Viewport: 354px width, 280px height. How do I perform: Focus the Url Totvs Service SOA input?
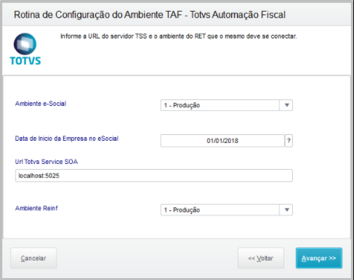[x=154, y=176]
